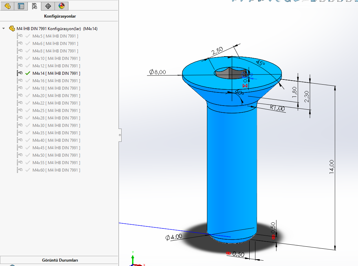Click the M4x60 configuration icon
This screenshot has height=266, width=358.
[x=20, y=170]
